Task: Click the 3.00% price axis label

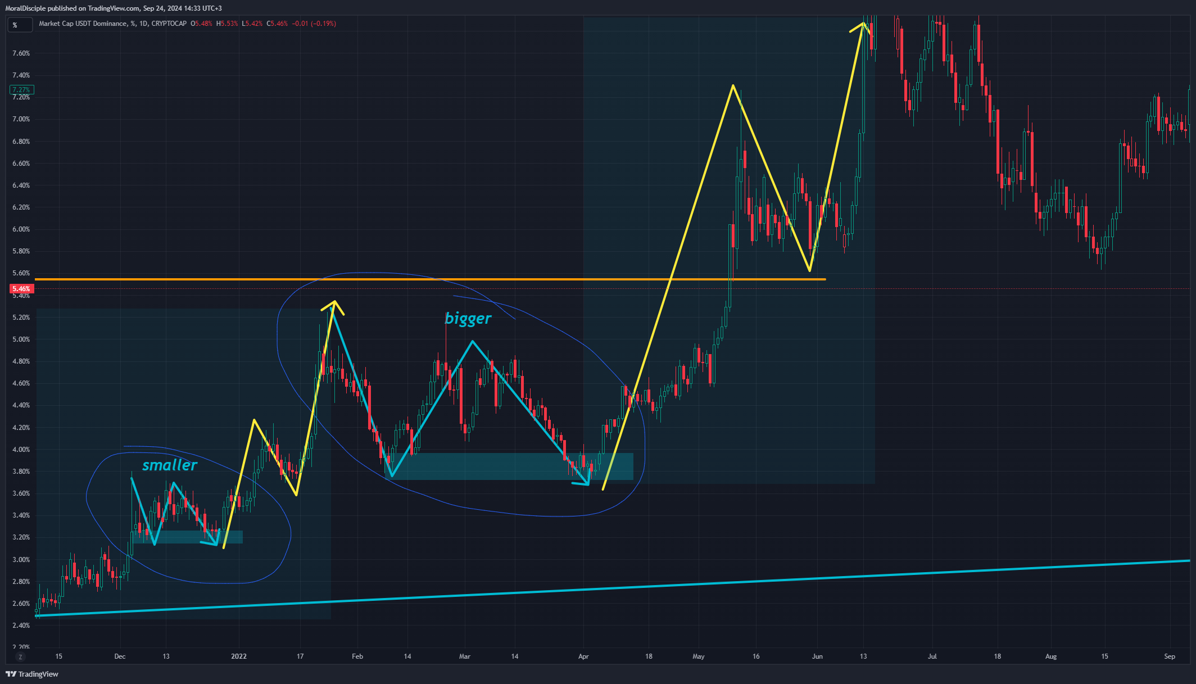Action: click(21, 560)
